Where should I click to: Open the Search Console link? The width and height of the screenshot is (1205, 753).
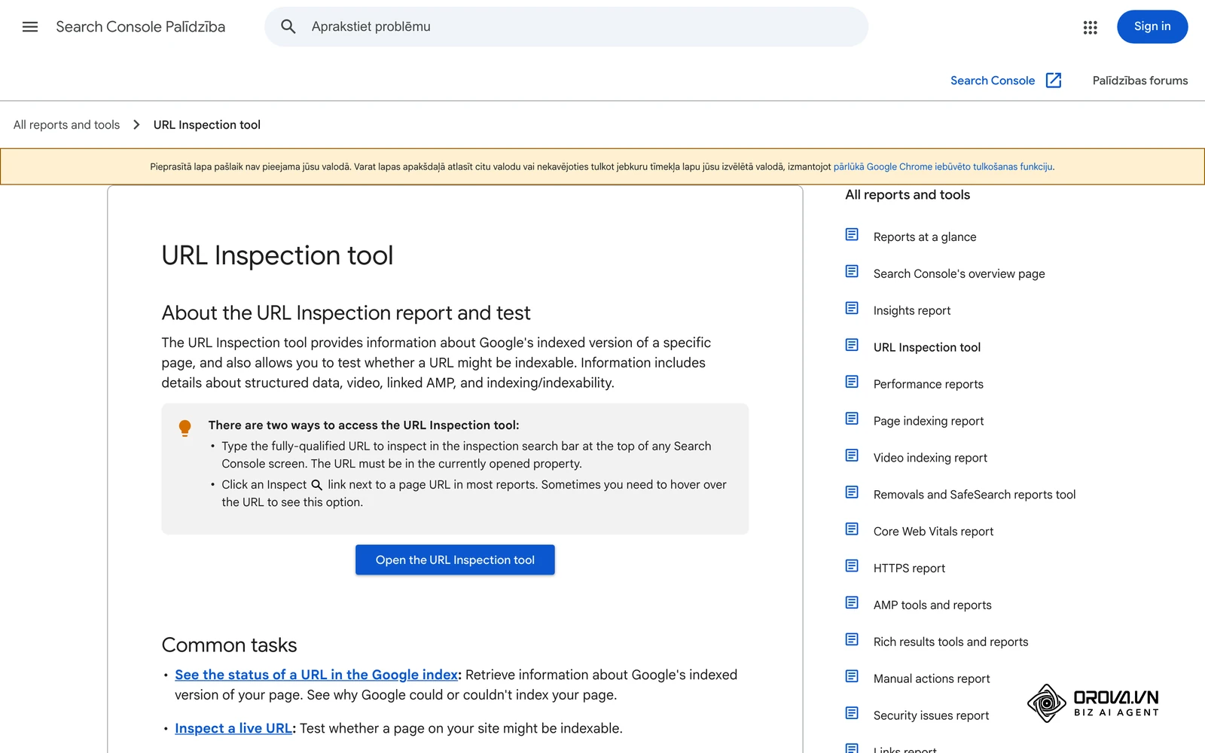coord(993,81)
